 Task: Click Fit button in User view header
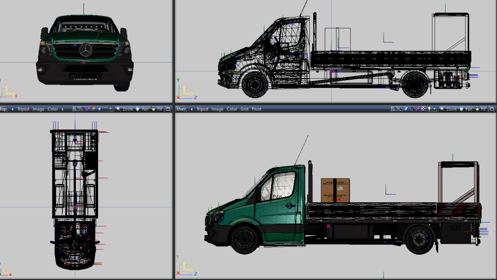[x=480, y=109]
